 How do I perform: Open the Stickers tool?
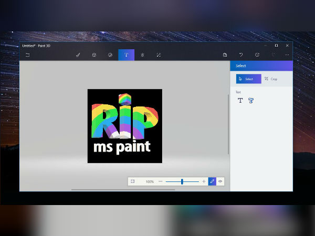[x=110, y=55]
